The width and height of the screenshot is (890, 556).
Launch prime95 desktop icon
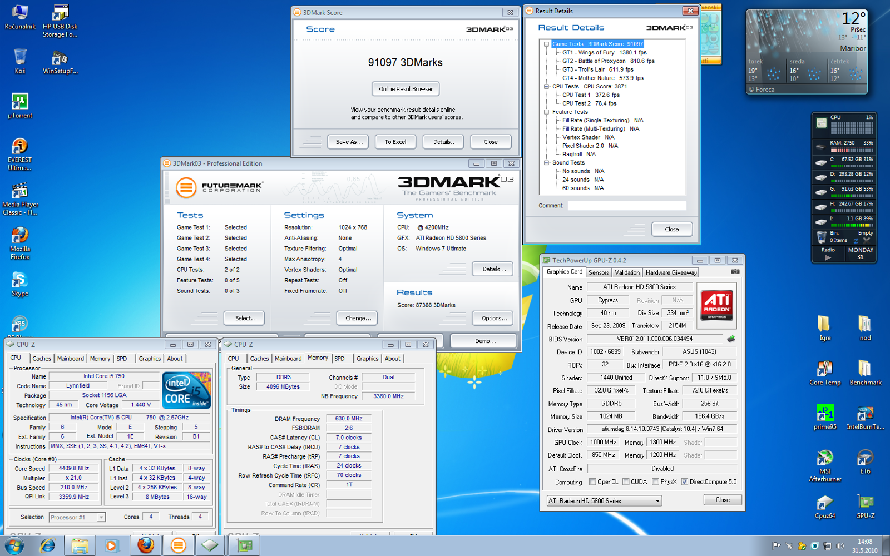pos(825,417)
